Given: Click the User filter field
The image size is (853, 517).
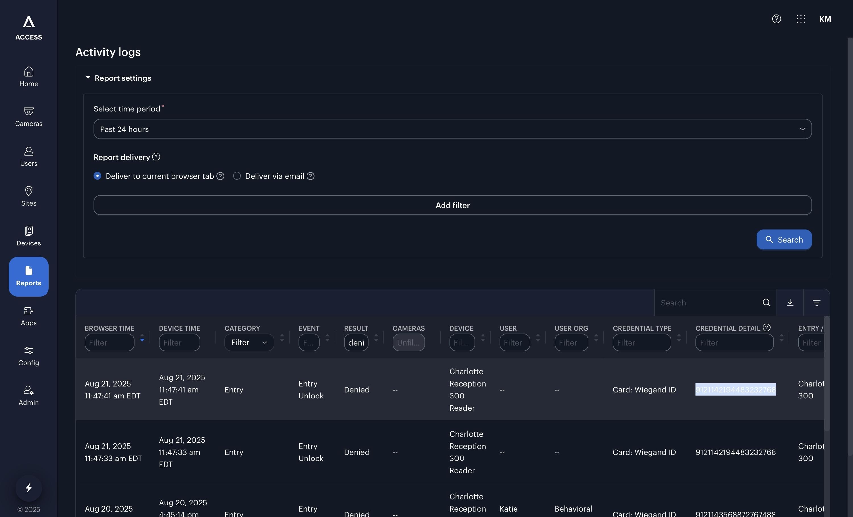Looking at the screenshot, I should point(515,342).
